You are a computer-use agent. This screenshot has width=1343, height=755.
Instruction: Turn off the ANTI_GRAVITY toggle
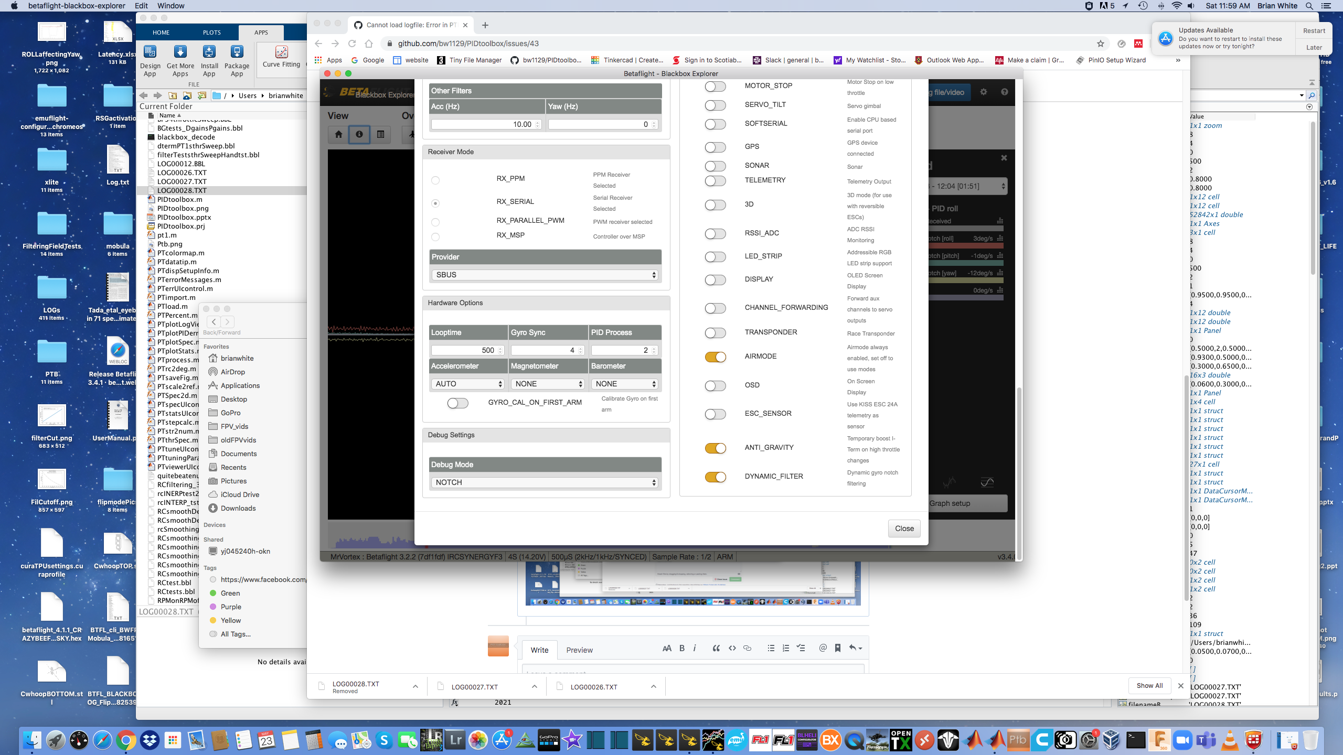[716, 448]
